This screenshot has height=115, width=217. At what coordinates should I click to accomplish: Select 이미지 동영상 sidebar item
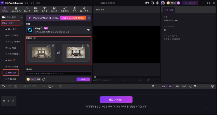(x=13, y=35)
